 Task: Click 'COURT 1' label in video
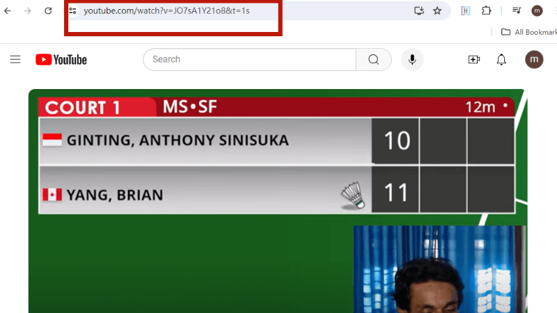pos(82,108)
